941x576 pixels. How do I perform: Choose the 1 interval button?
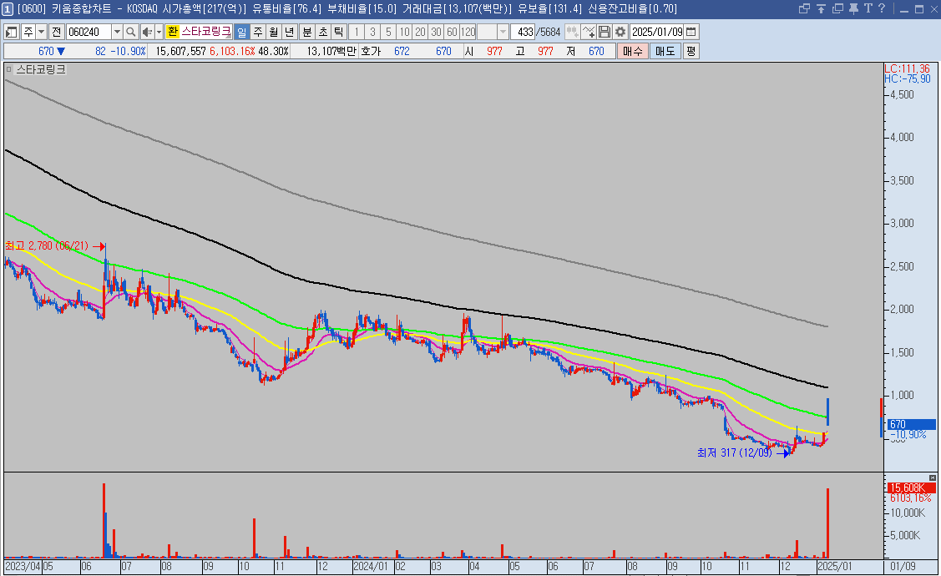point(357,32)
